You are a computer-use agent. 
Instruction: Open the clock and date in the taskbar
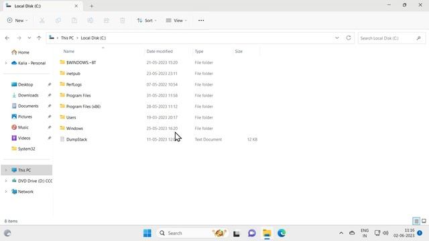coord(404,233)
